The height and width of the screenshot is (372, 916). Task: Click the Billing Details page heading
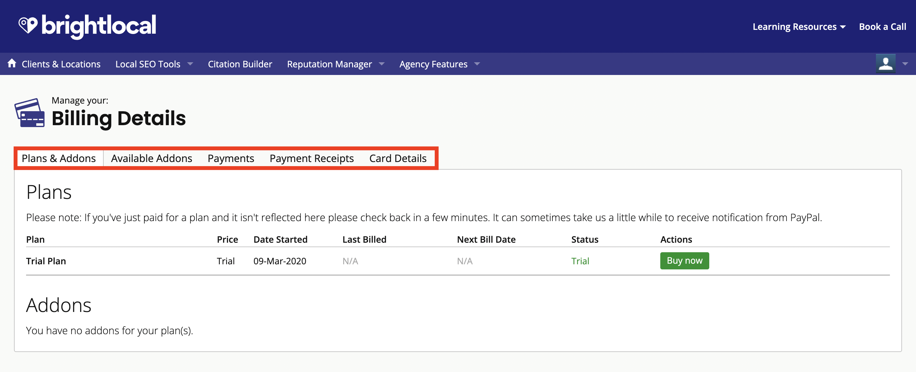tap(118, 119)
